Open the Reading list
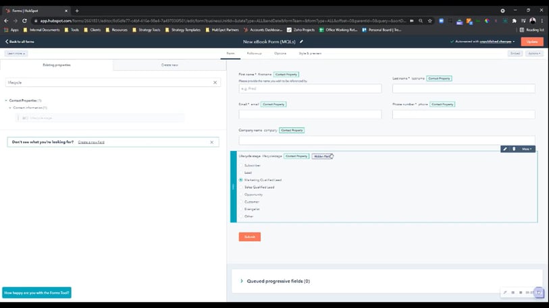 coord(532,30)
